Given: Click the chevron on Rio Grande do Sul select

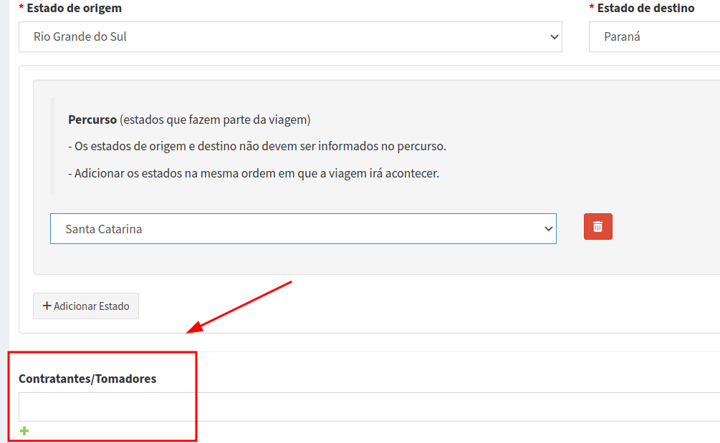Looking at the screenshot, I should point(553,37).
